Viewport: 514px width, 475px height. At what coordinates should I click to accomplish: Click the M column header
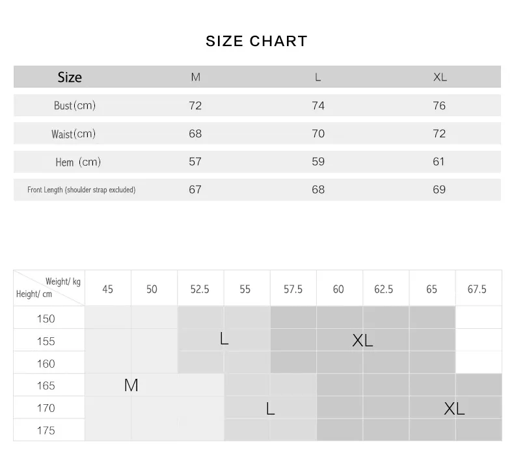196,77
